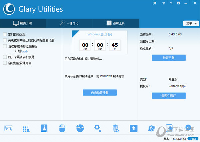Open the uninstall manager recycle bin icon

pos(116,128)
